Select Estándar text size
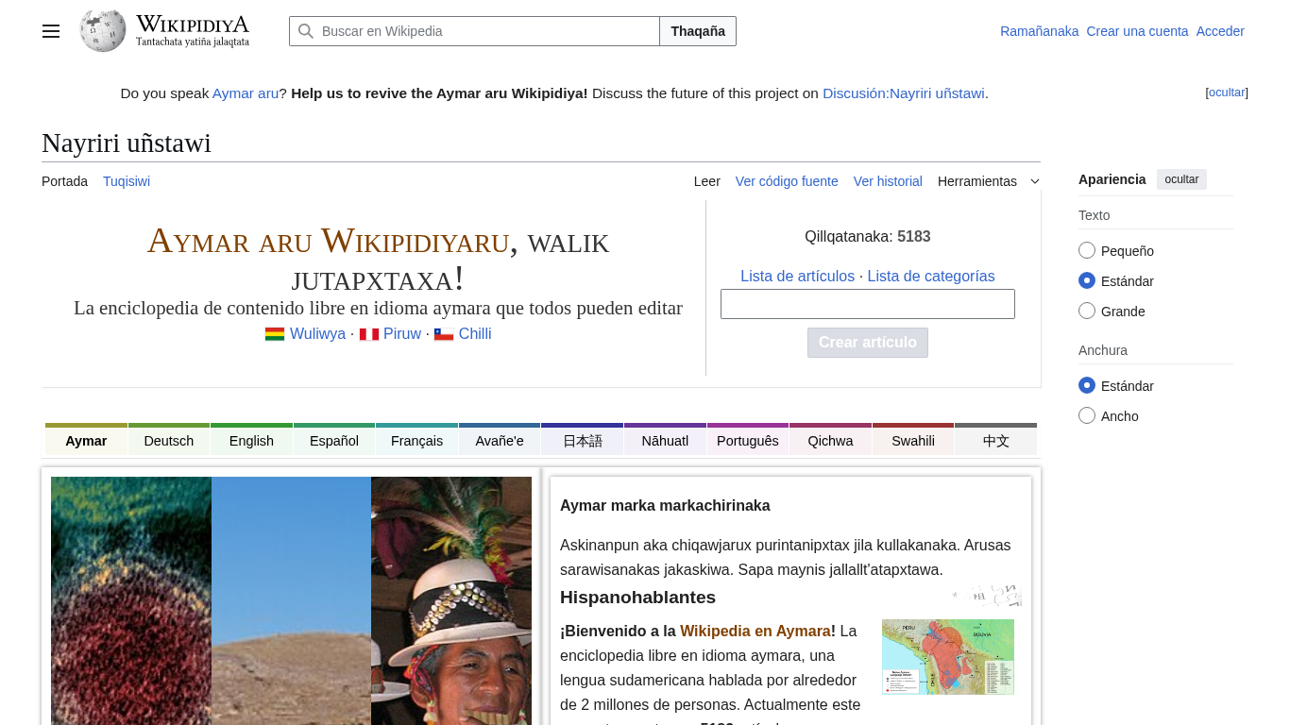 click(1087, 280)
